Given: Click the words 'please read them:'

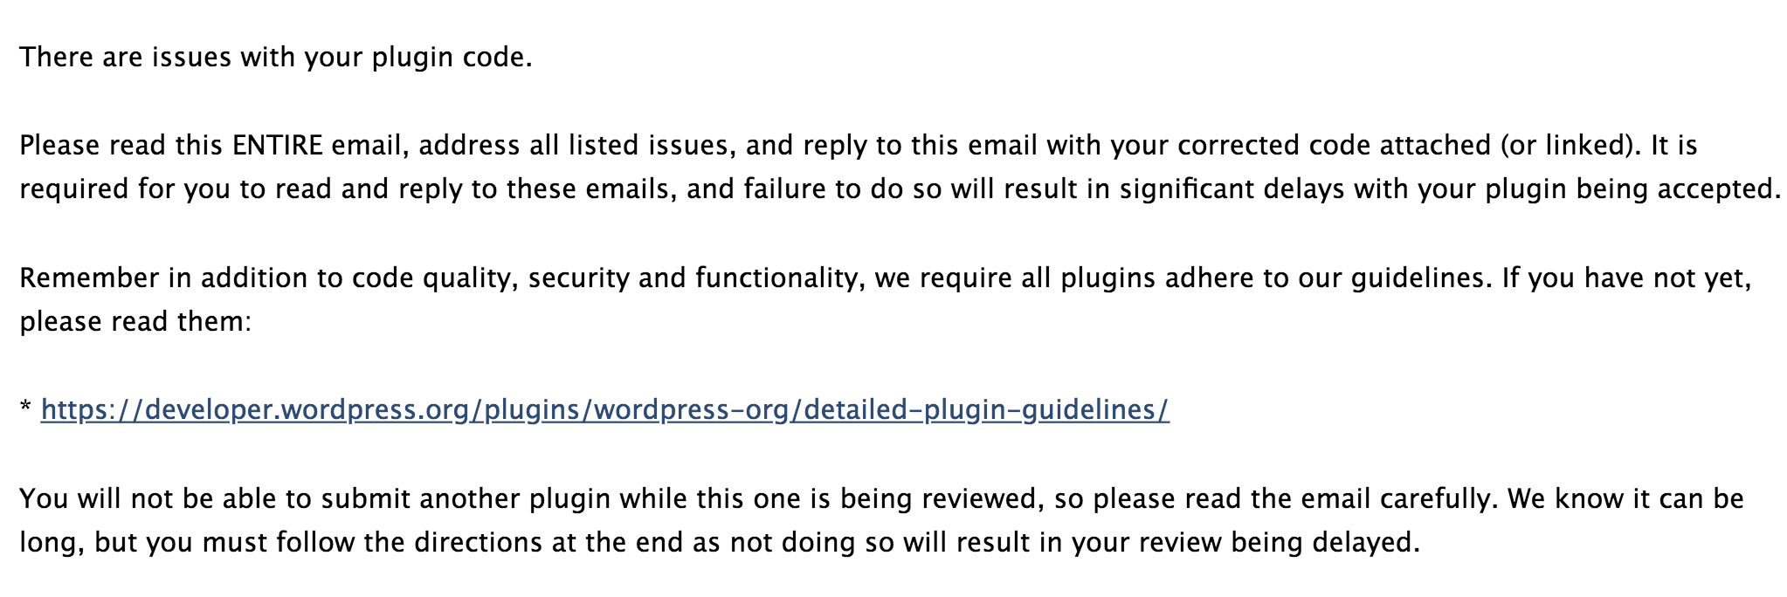Looking at the screenshot, I should coord(135,321).
